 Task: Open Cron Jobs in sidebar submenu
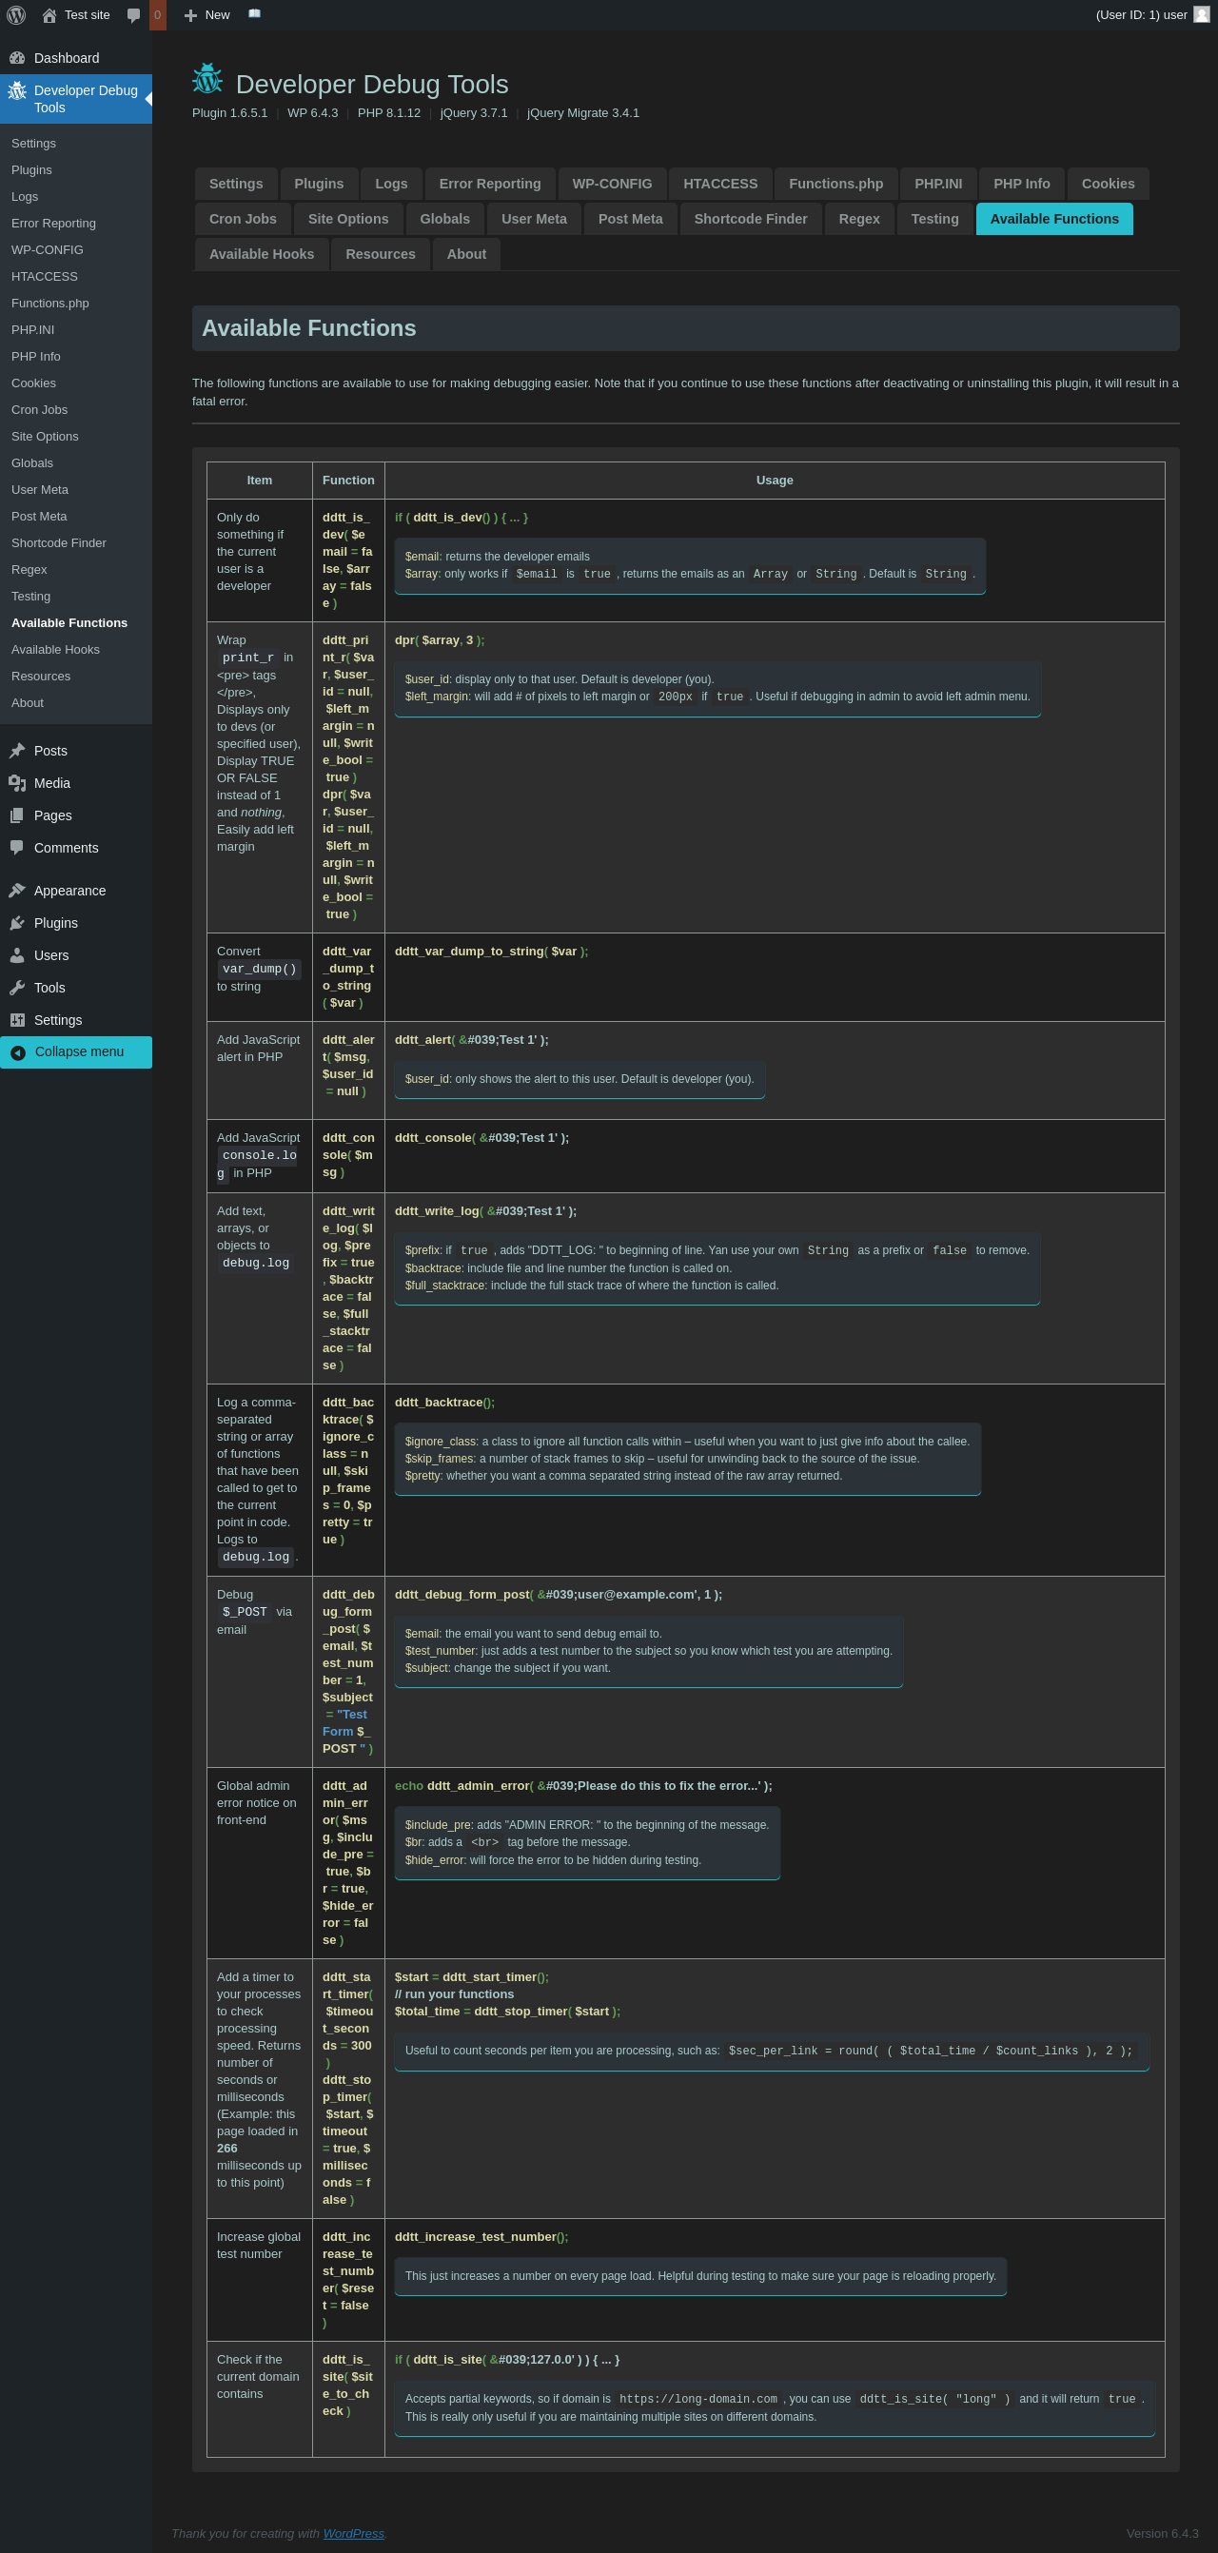click(x=40, y=409)
